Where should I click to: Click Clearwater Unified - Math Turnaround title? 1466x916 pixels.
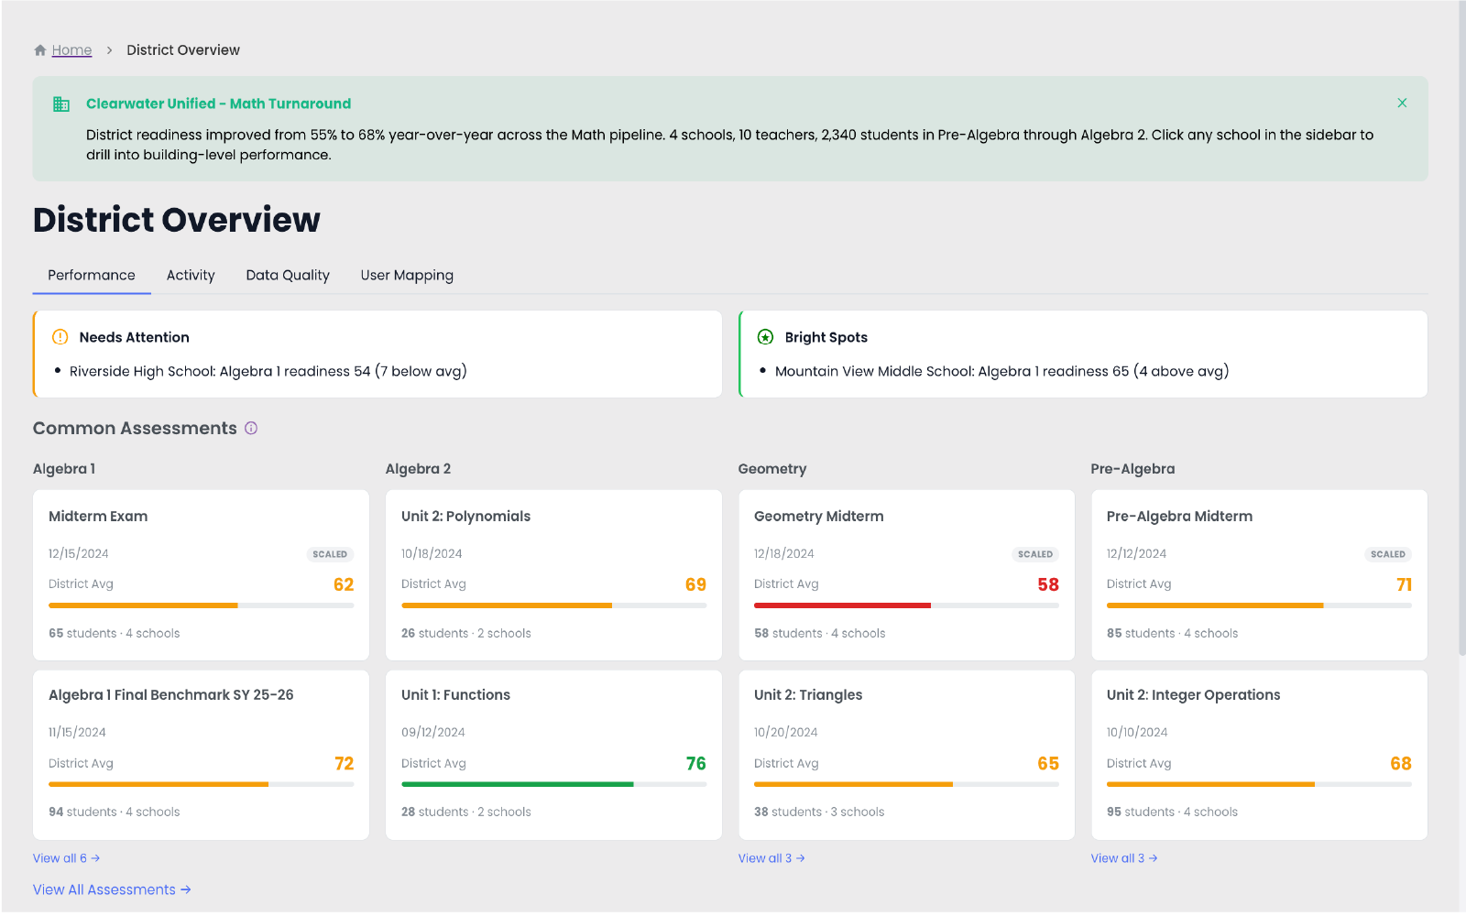219,104
